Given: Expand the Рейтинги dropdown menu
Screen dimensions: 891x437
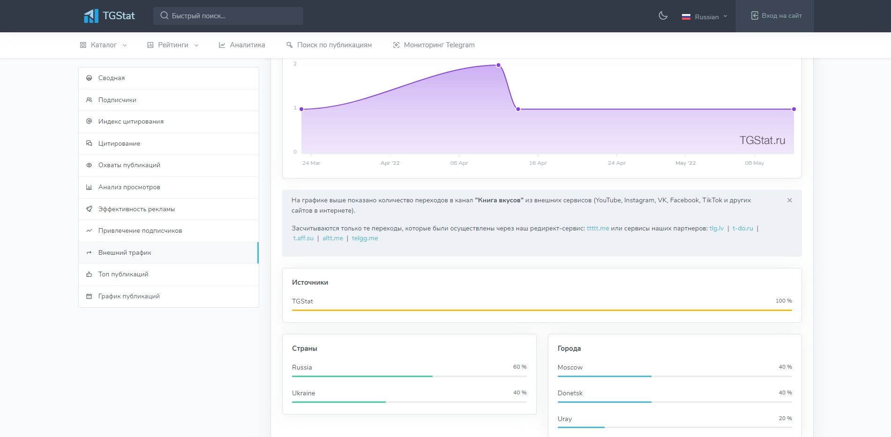Looking at the screenshot, I should coord(173,45).
